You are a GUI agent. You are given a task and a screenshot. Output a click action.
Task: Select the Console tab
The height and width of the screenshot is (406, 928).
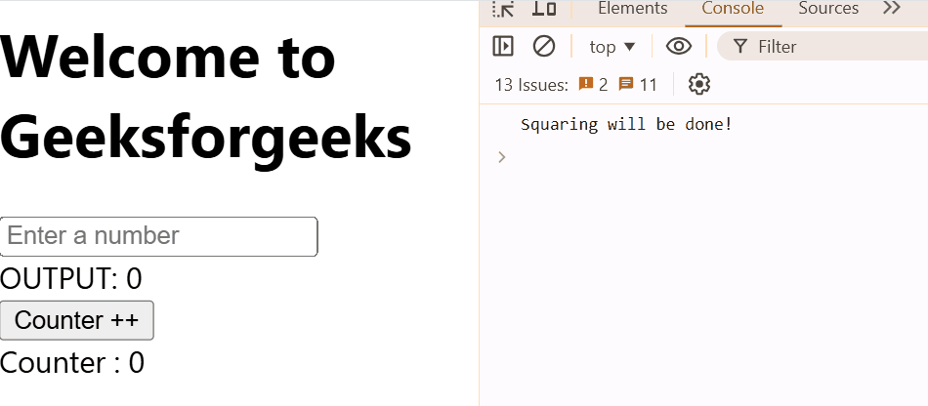click(x=733, y=9)
